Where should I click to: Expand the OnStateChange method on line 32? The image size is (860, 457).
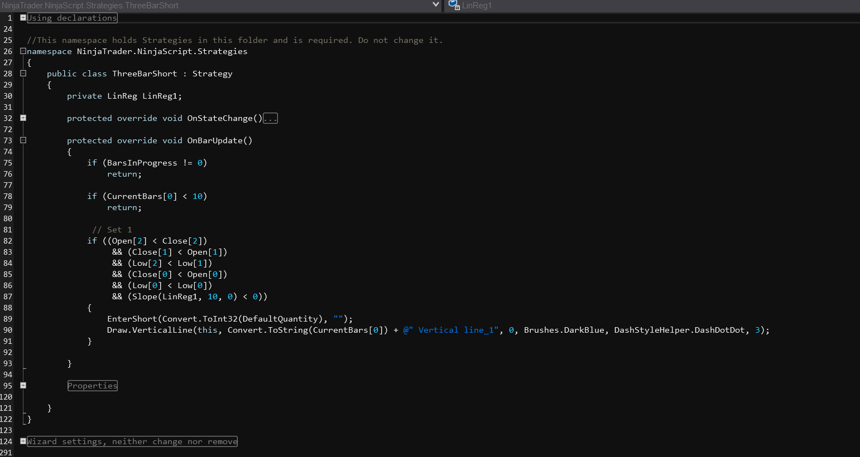23,118
